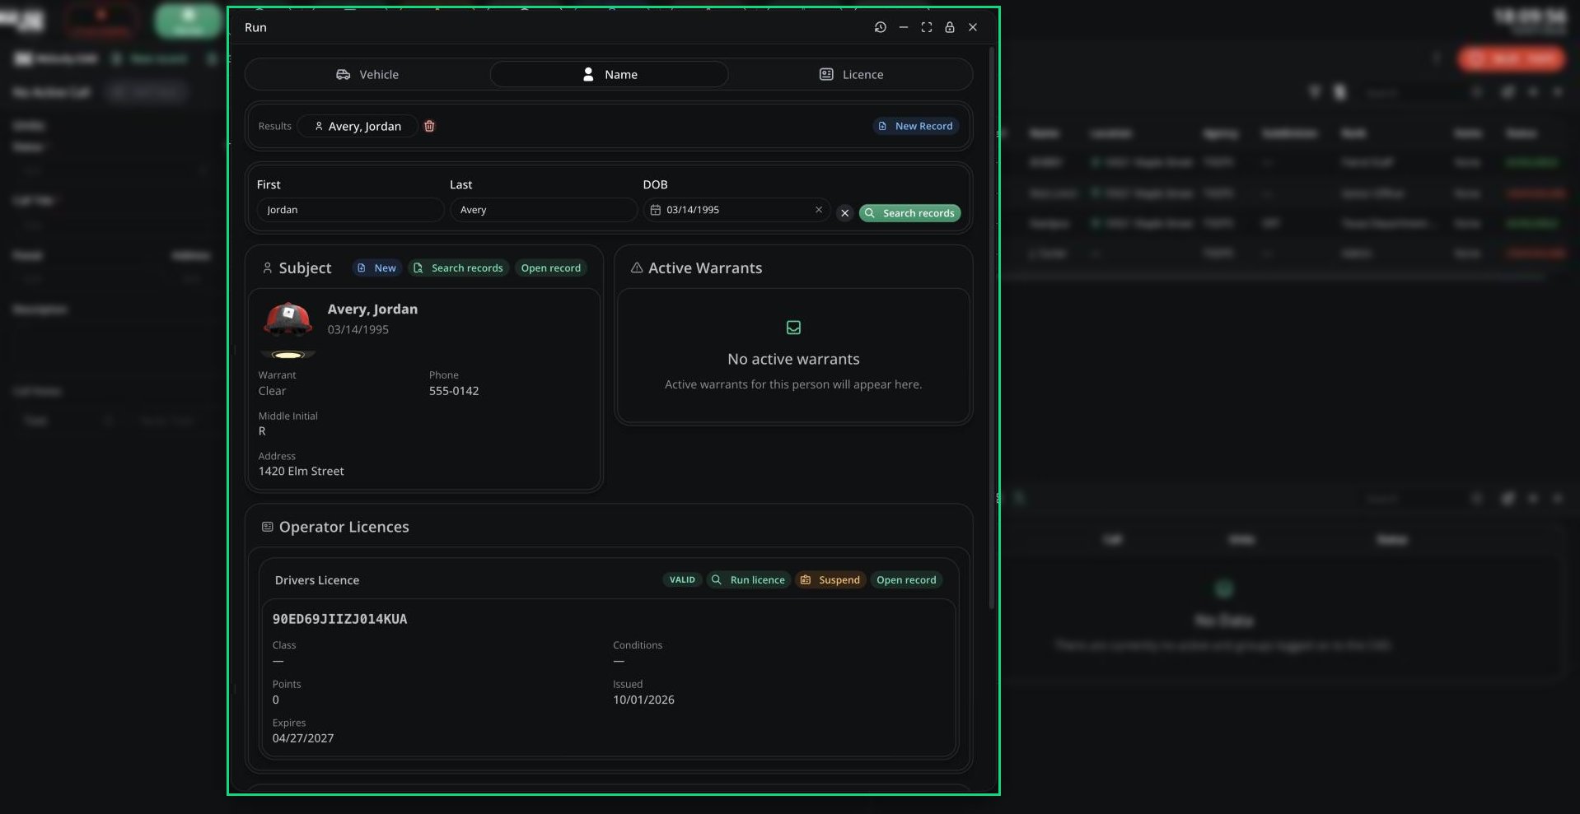
Task: Select the Avery, Jordan result chip
Action: point(358,126)
